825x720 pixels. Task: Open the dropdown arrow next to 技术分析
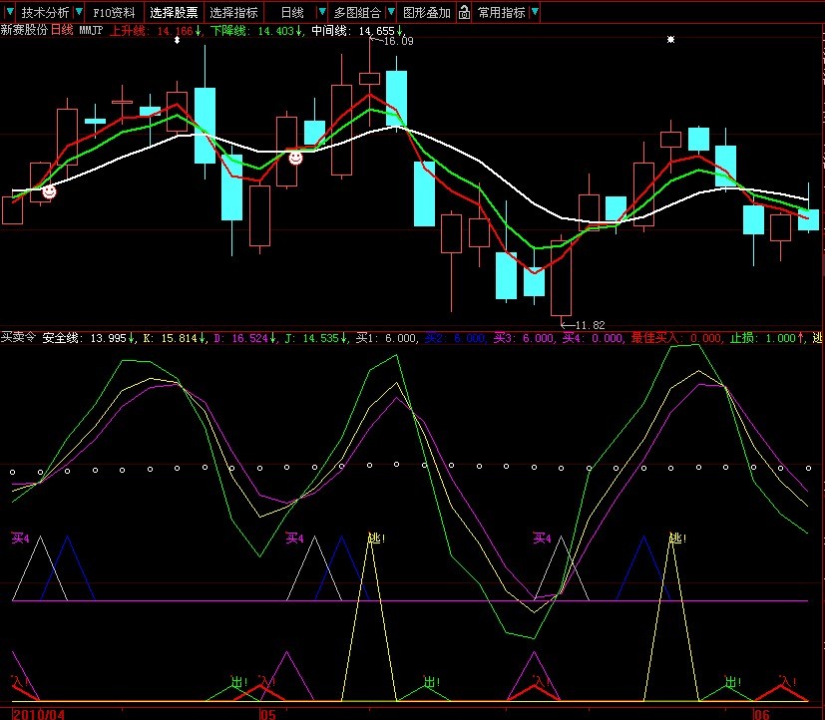pyautogui.click(x=79, y=13)
